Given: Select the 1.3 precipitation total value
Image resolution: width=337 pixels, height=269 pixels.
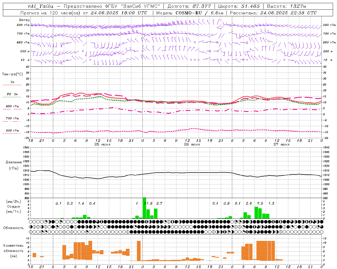Looking at the screenshot, I should pos(271,203).
